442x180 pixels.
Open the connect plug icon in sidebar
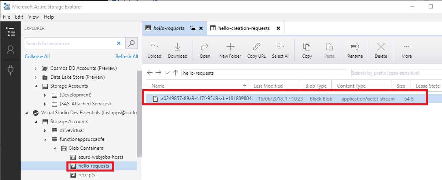pyautogui.click(x=11, y=70)
